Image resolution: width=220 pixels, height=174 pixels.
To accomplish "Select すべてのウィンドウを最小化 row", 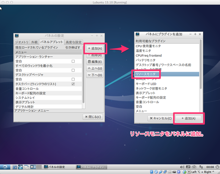I will point(48,66).
